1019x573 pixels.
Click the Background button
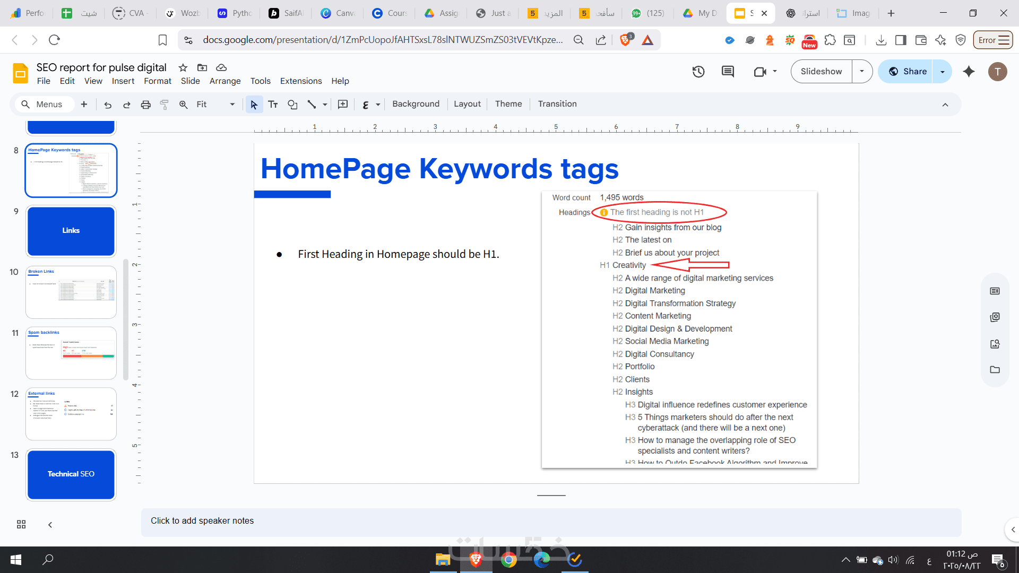click(416, 104)
